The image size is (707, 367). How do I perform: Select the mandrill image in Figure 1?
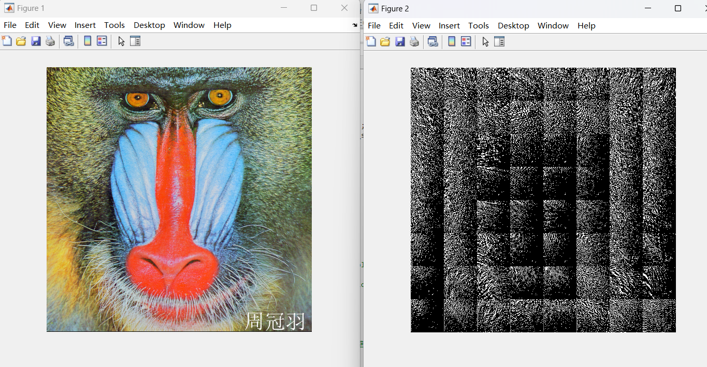pyautogui.click(x=179, y=200)
